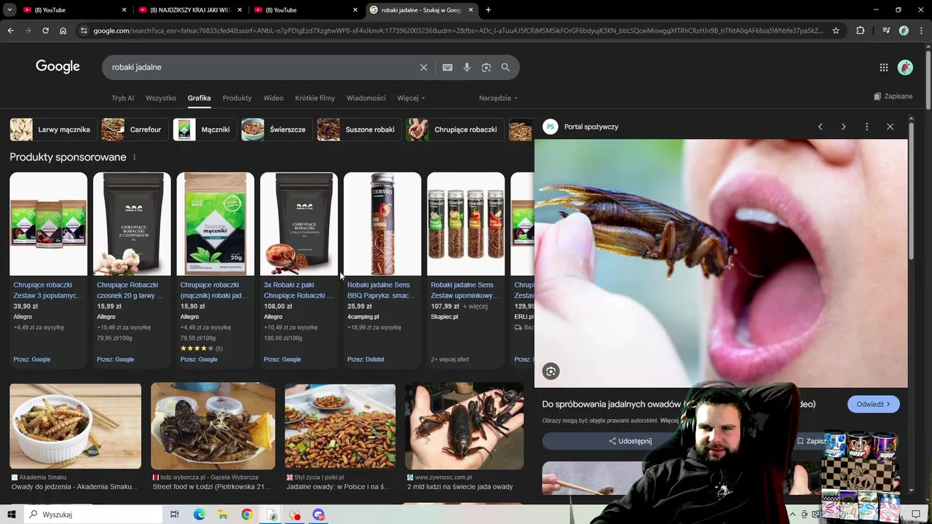Open Chrupiące robaczki Zestaw 3 product

(48, 269)
